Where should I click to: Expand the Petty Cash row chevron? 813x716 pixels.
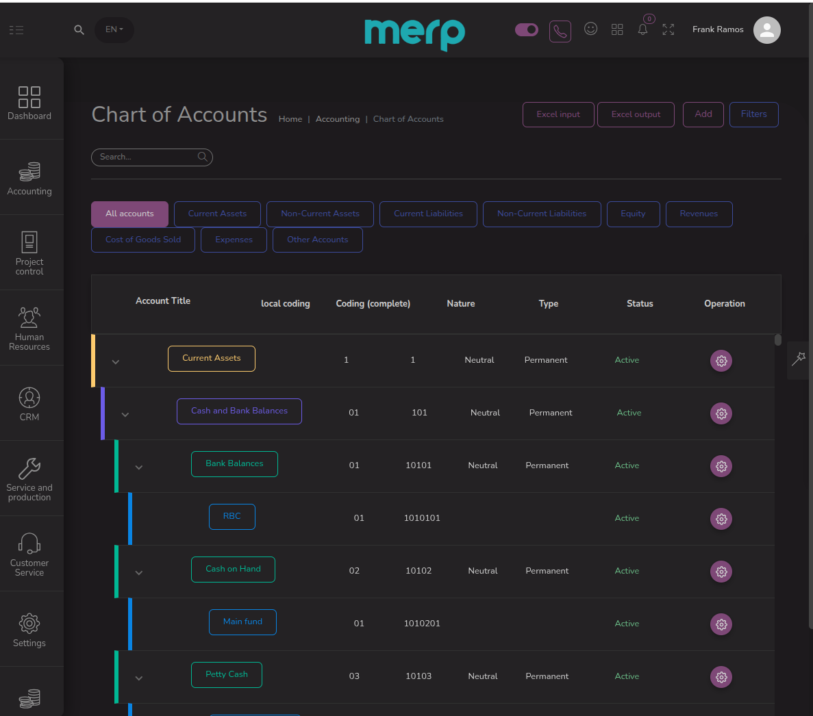pyautogui.click(x=139, y=678)
